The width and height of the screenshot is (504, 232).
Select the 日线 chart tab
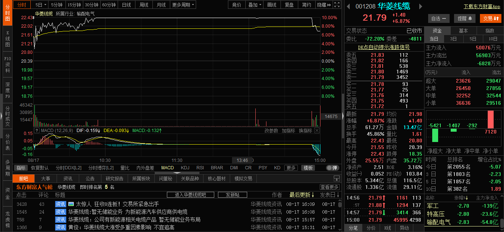pos(127,5)
